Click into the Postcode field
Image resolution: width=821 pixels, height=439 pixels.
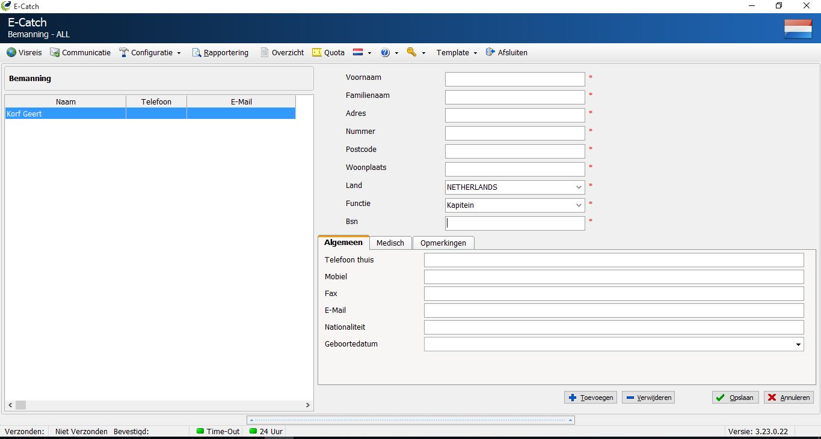click(x=515, y=151)
